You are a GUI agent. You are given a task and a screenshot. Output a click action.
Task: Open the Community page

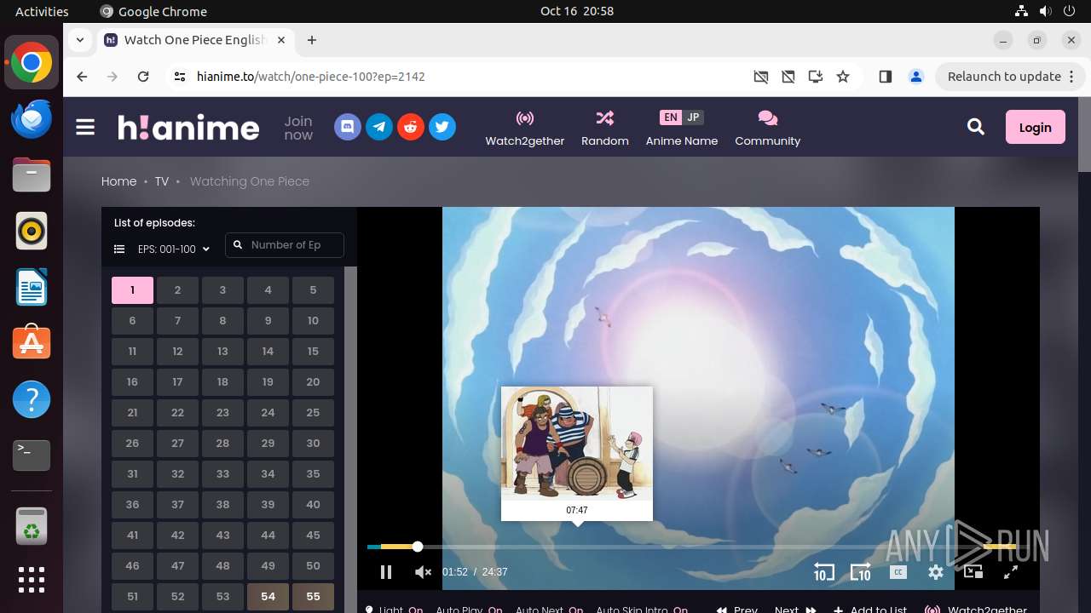[768, 128]
